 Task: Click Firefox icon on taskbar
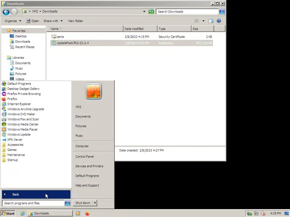tap(87, 214)
